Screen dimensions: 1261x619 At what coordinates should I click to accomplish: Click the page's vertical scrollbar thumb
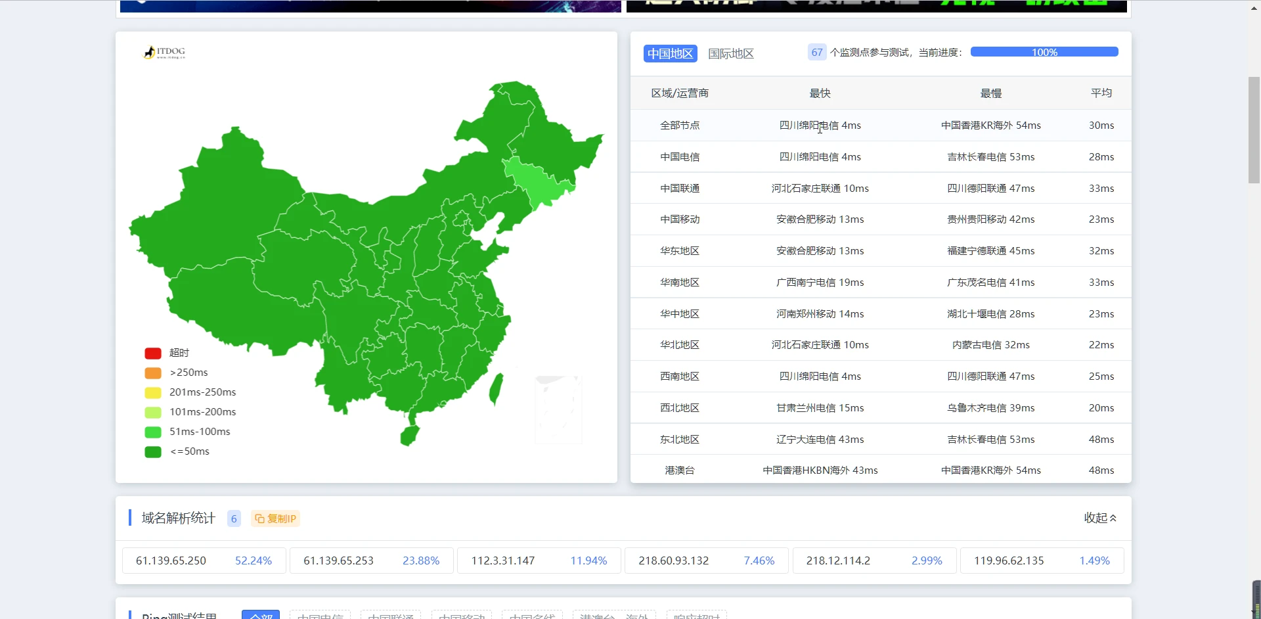tap(1254, 130)
